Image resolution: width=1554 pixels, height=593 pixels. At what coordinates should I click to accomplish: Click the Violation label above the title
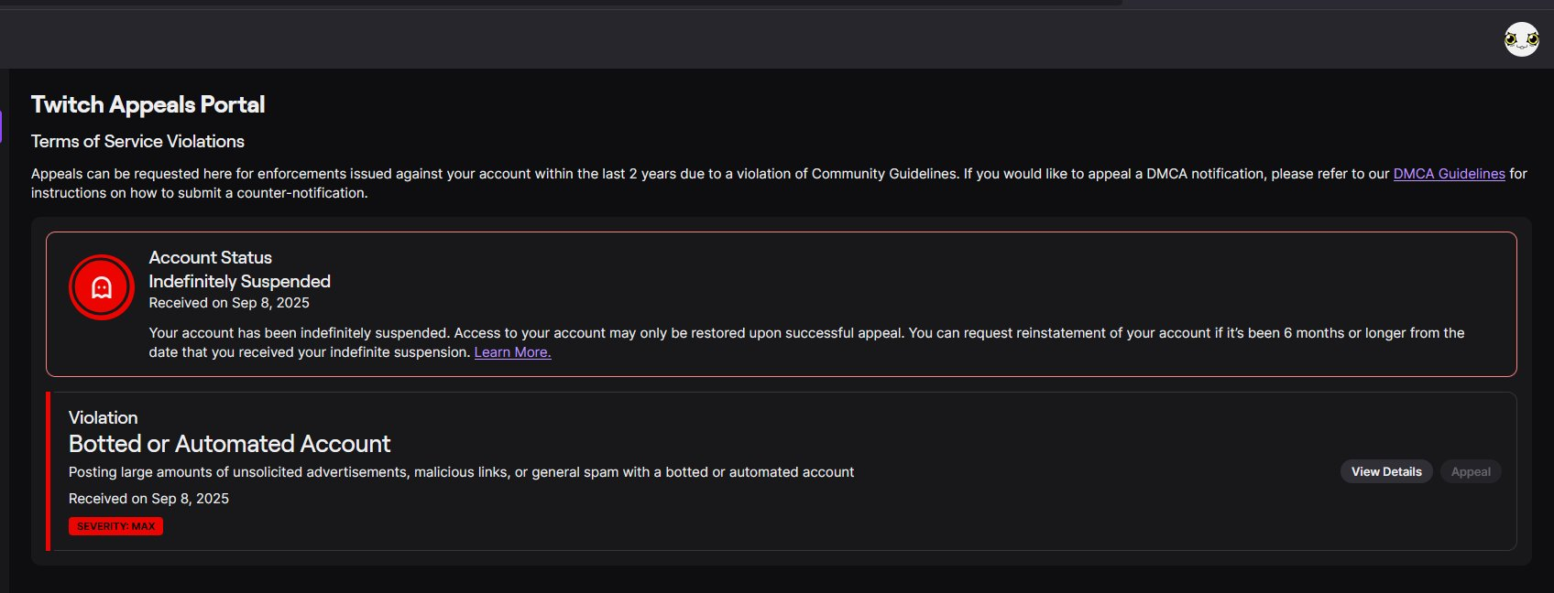tap(103, 417)
